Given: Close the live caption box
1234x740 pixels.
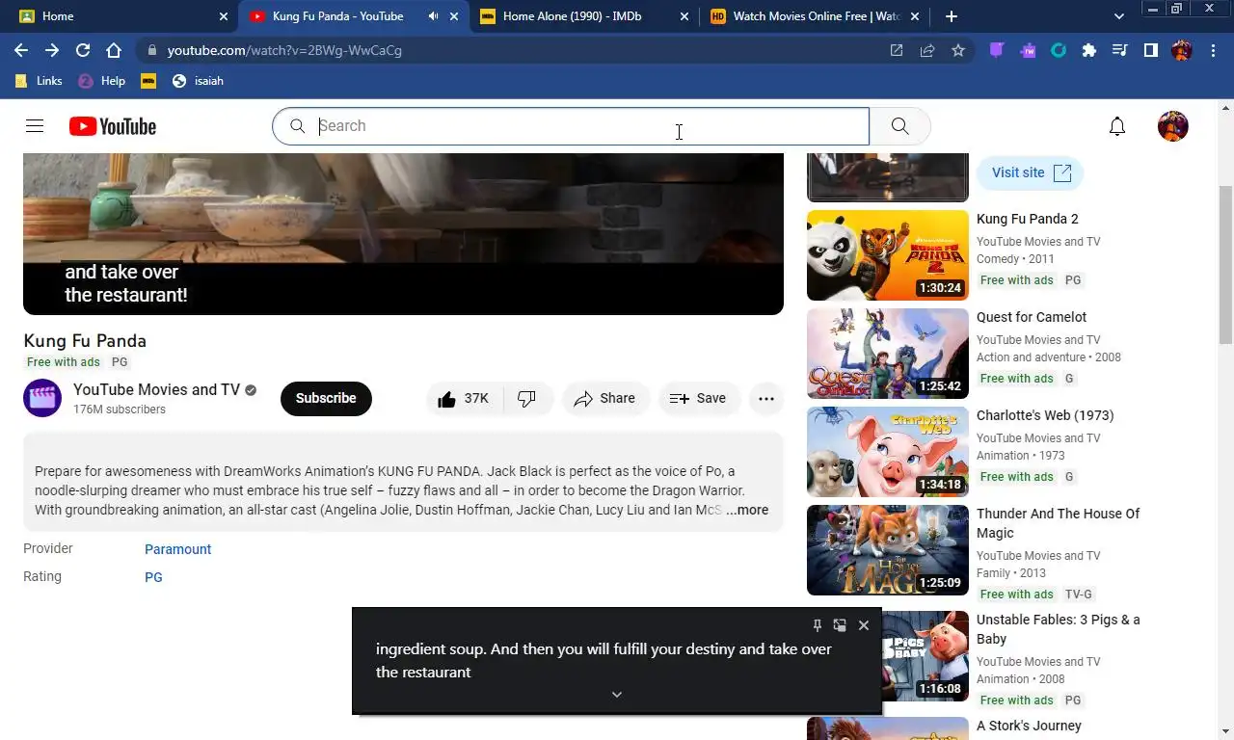Looking at the screenshot, I should coord(864,625).
